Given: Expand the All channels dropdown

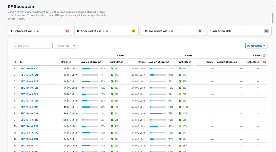Looking at the screenshot, I should [x=66, y=46].
